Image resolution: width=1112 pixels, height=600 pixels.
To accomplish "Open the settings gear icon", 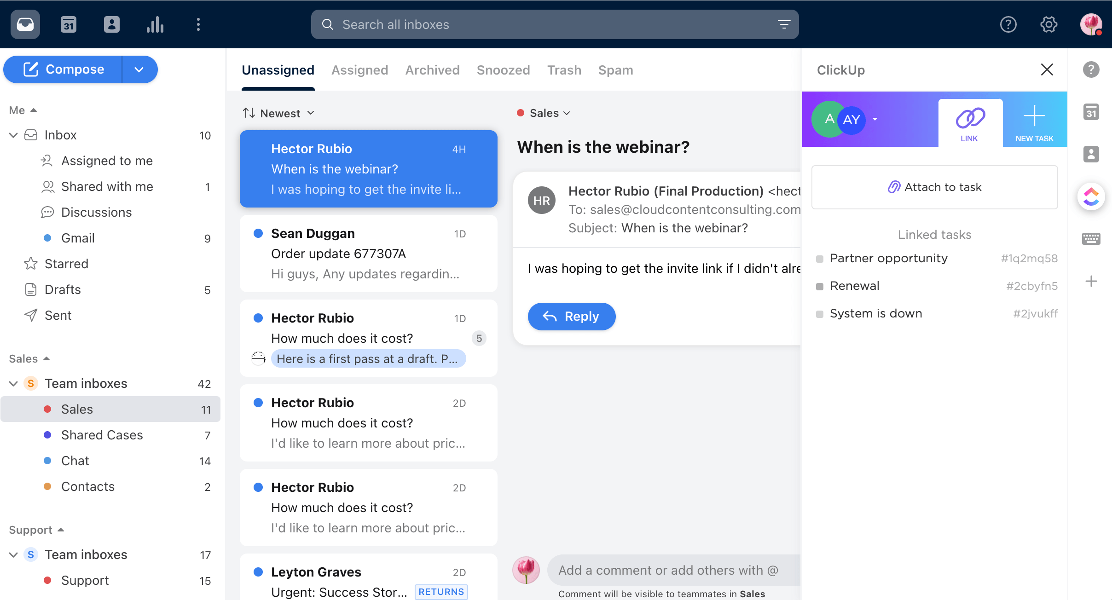I will tap(1048, 24).
